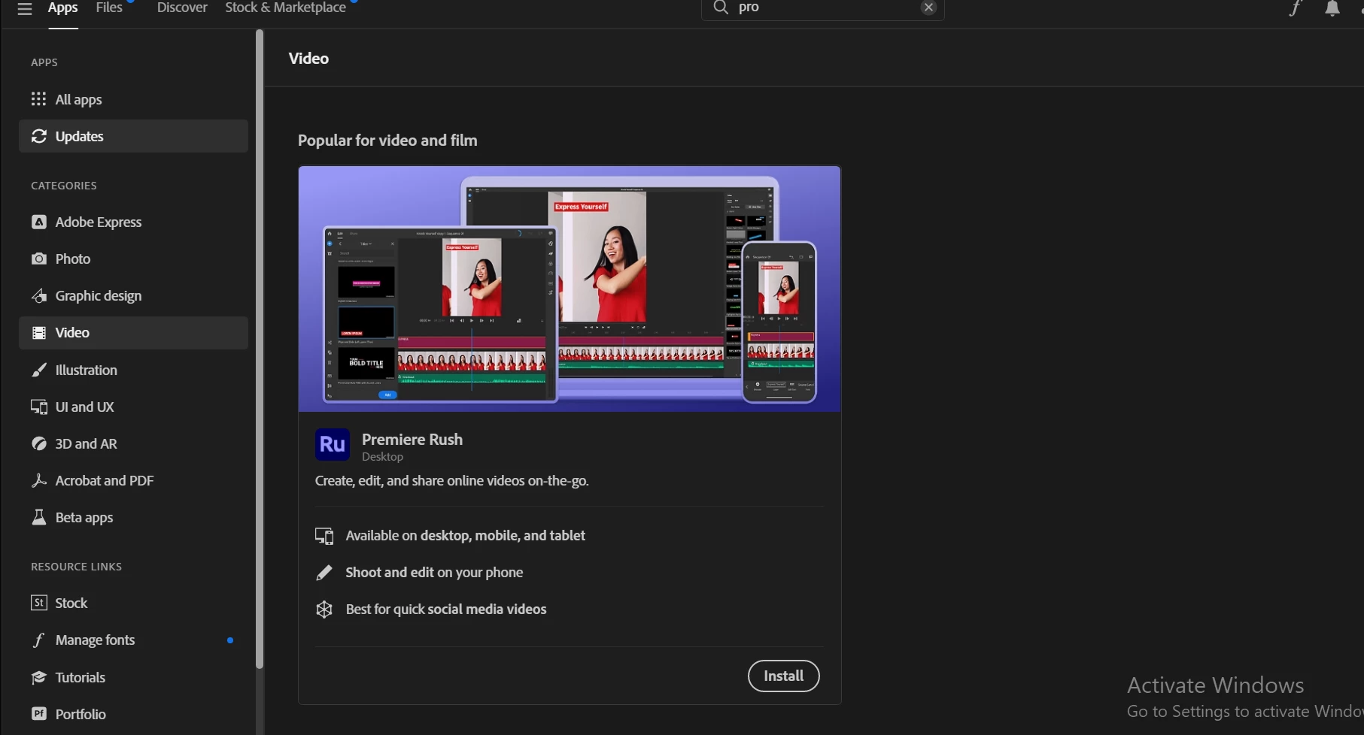Image resolution: width=1364 pixels, height=735 pixels.
Task: Open the hamburger menu icon
Action: tap(25, 8)
